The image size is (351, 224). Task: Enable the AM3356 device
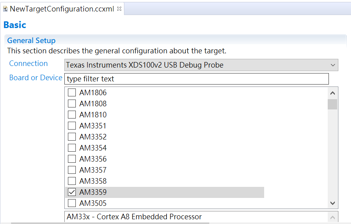point(72,159)
